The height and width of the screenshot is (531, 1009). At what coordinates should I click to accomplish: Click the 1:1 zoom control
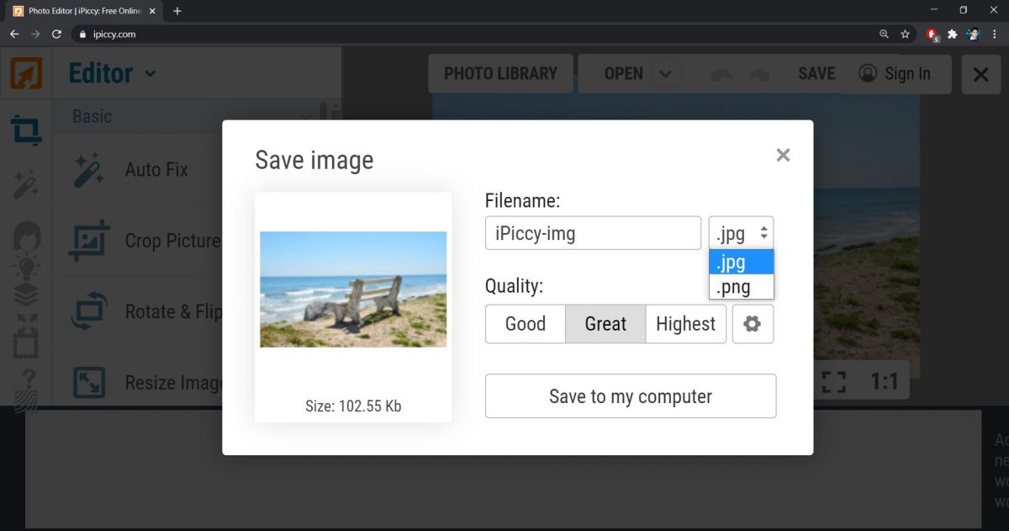click(x=885, y=382)
